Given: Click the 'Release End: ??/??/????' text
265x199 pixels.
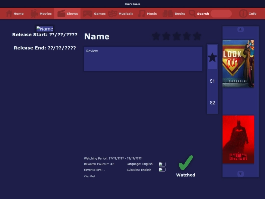Looking at the screenshot, I should pyautogui.click(x=45, y=48).
